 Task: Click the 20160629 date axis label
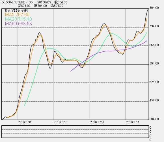pos(97,122)
